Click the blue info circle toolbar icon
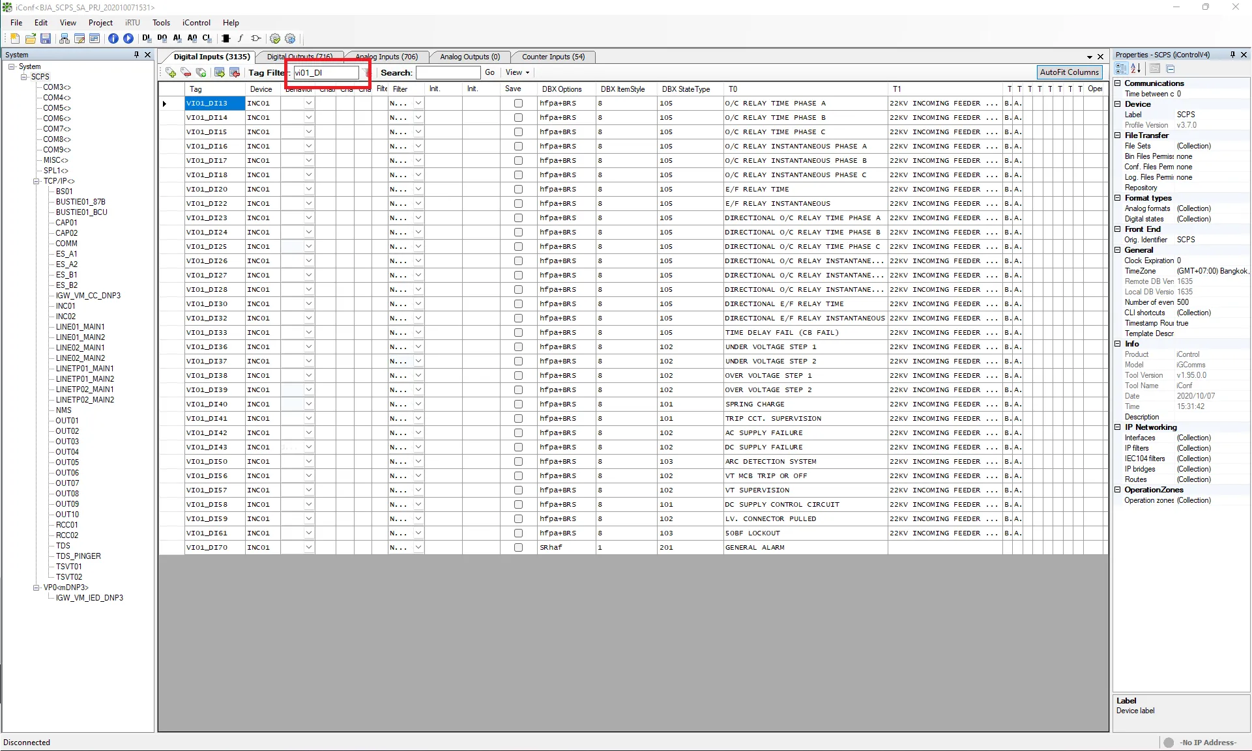Image resolution: width=1252 pixels, height=751 pixels. click(x=113, y=38)
